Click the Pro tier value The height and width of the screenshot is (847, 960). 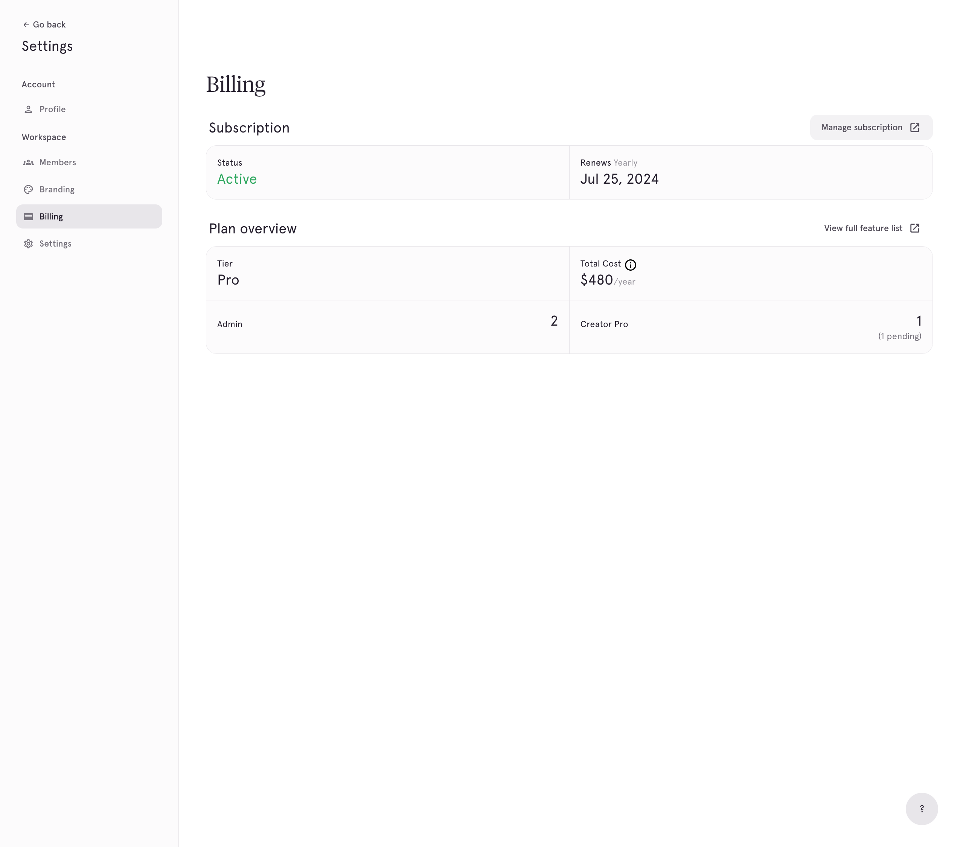click(228, 280)
